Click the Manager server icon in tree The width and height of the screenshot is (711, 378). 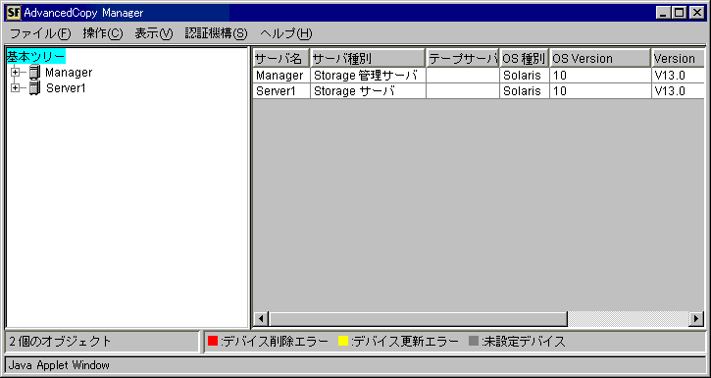34,72
